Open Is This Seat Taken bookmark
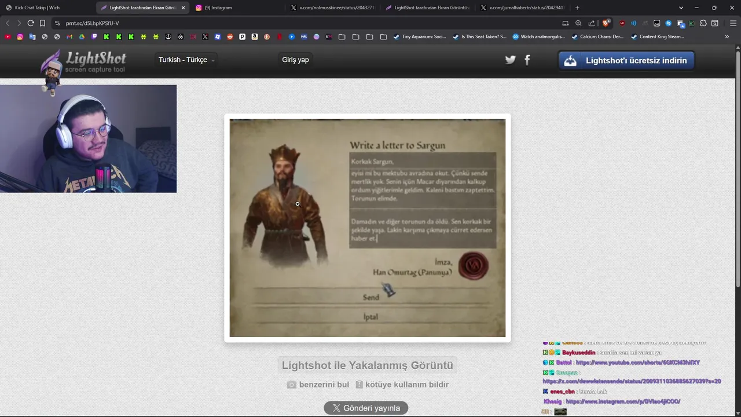 479,36
